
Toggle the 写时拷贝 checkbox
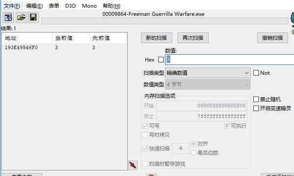pos(145,134)
